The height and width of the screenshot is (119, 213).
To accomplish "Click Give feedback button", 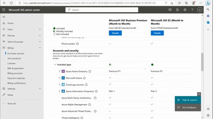I will pos(188,107).
